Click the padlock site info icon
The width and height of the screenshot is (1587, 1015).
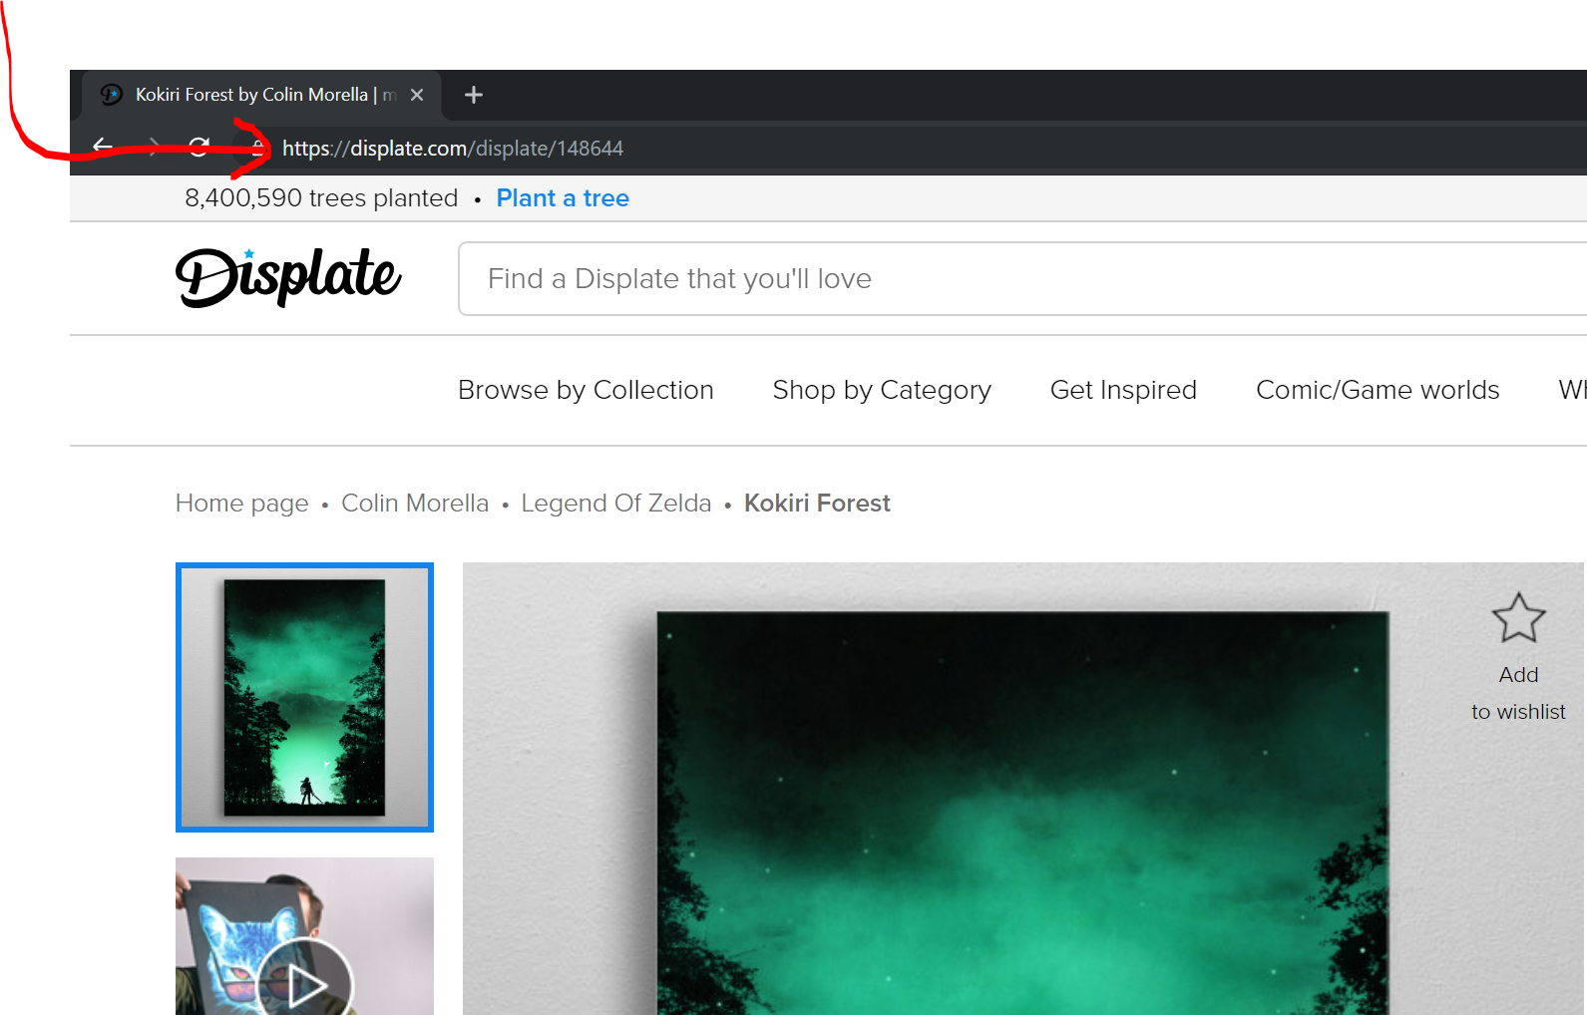point(257,149)
